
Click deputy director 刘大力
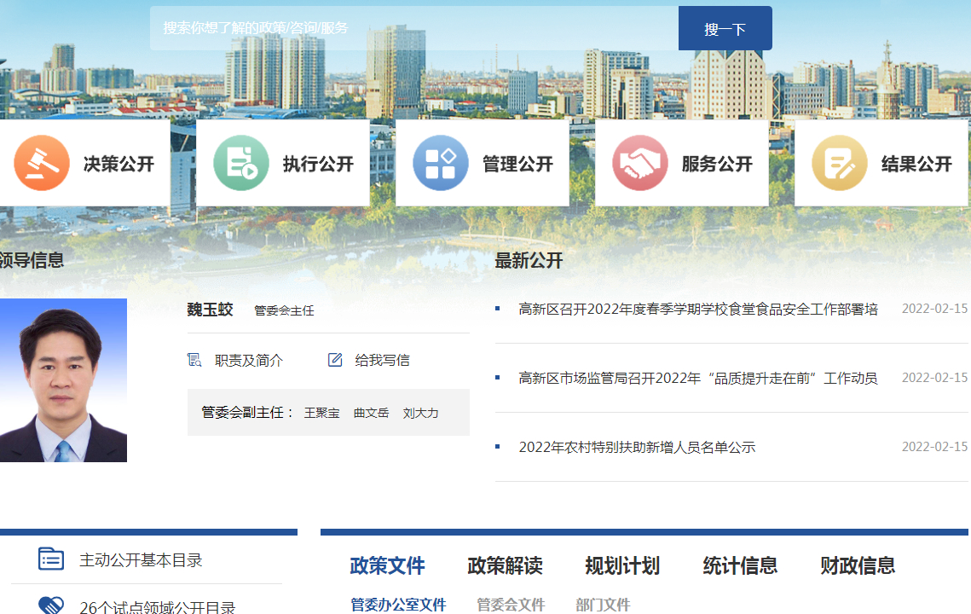420,414
